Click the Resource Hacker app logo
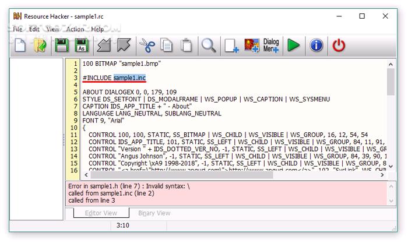This screenshot has height=243, width=408. pyautogui.click(x=17, y=16)
